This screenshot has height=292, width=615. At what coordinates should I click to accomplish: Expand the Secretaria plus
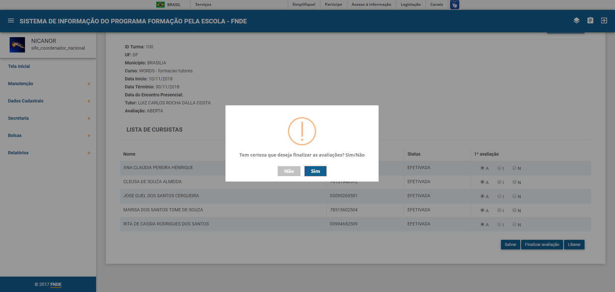point(89,118)
